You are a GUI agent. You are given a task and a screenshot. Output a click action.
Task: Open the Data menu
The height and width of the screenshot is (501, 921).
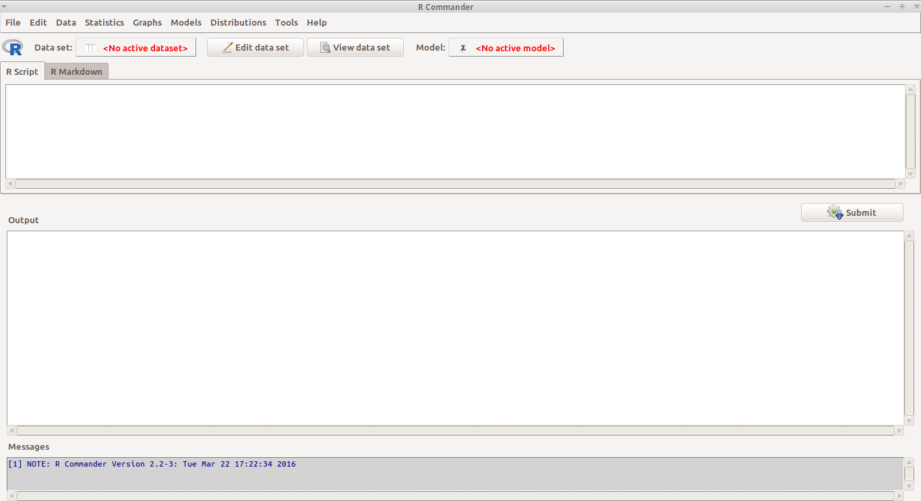[x=66, y=22]
